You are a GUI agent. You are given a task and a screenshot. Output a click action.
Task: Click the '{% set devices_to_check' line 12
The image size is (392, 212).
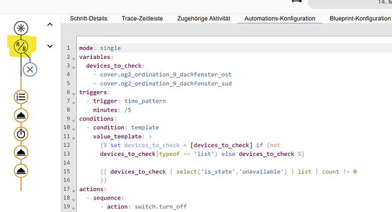[x=190, y=145]
